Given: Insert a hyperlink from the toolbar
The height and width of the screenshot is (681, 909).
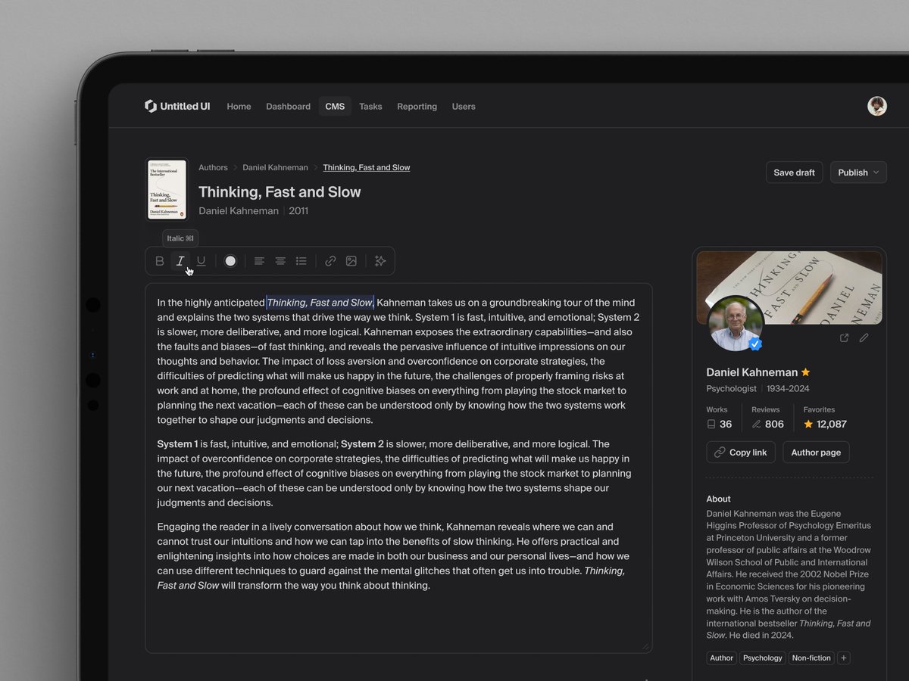Looking at the screenshot, I should coord(330,261).
